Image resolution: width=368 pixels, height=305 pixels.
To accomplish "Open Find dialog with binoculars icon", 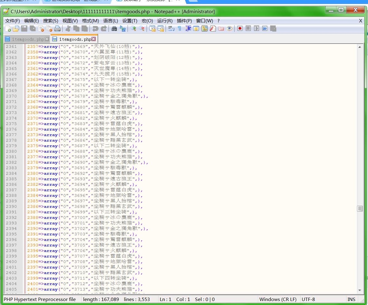I will (114, 29).
